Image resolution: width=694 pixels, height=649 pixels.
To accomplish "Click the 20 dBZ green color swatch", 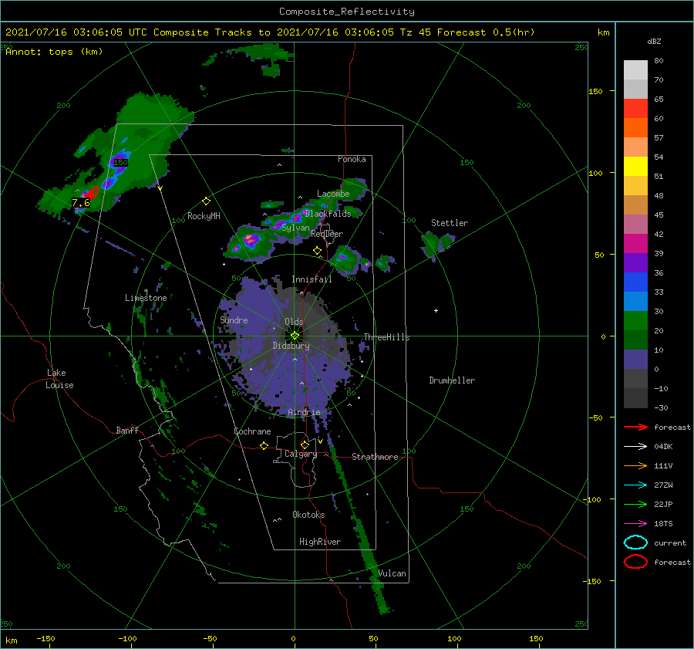I will (x=635, y=320).
